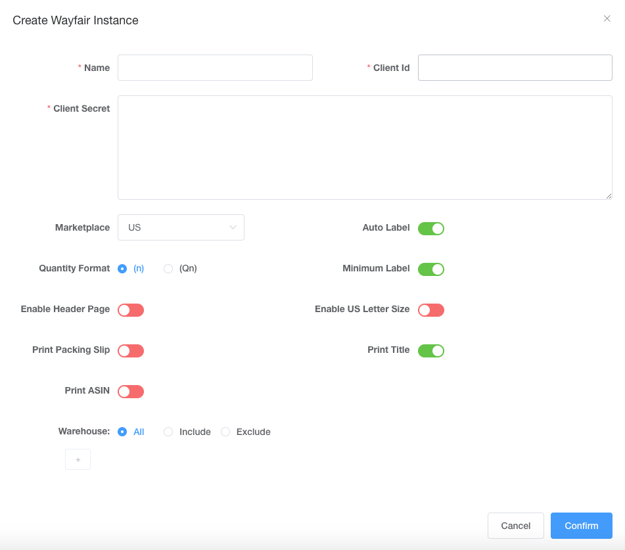
Task: Select the (Qn) quantity format option
Action: pyautogui.click(x=168, y=269)
